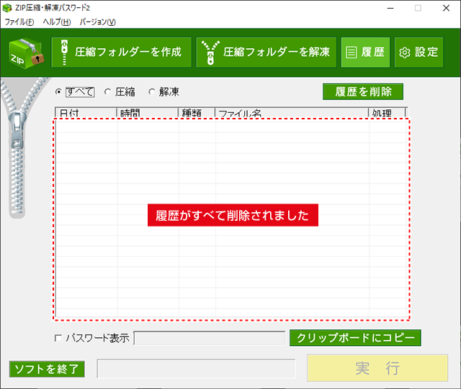
Task: Click the list icon on 履歴 button
Action: (x=351, y=52)
